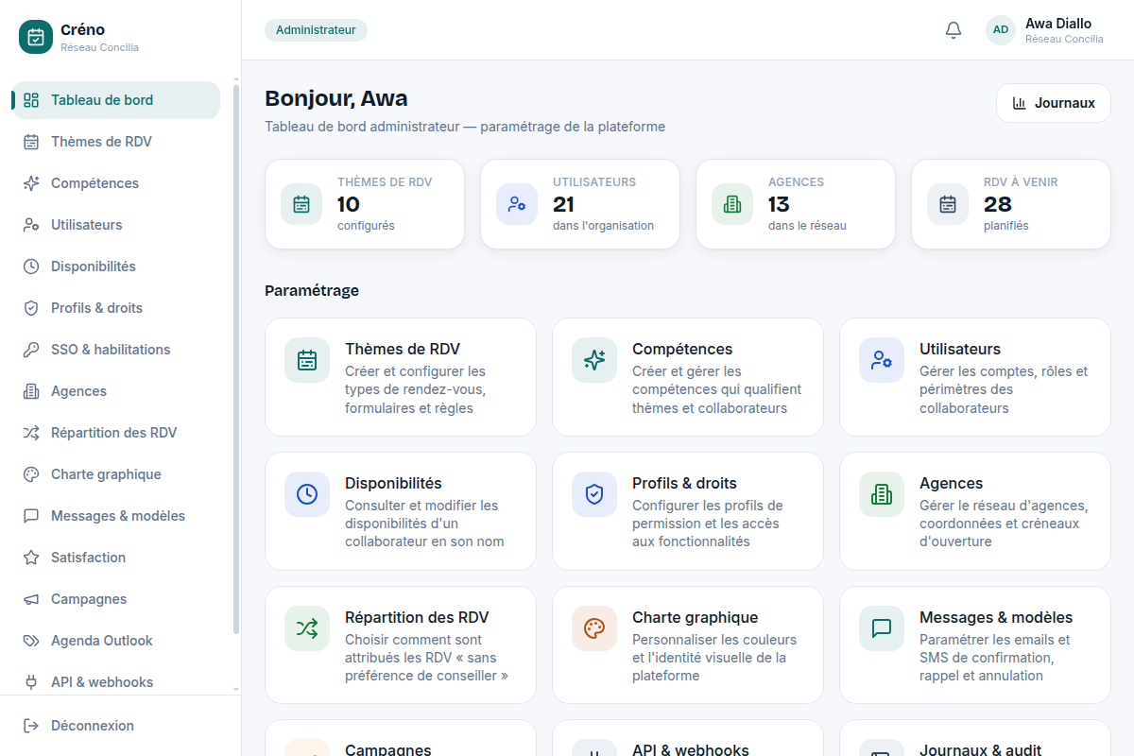Viewport: 1134px width, 756px height.
Task: Go to Thèmes de RDV menu item
Action: pyautogui.click(x=115, y=142)
